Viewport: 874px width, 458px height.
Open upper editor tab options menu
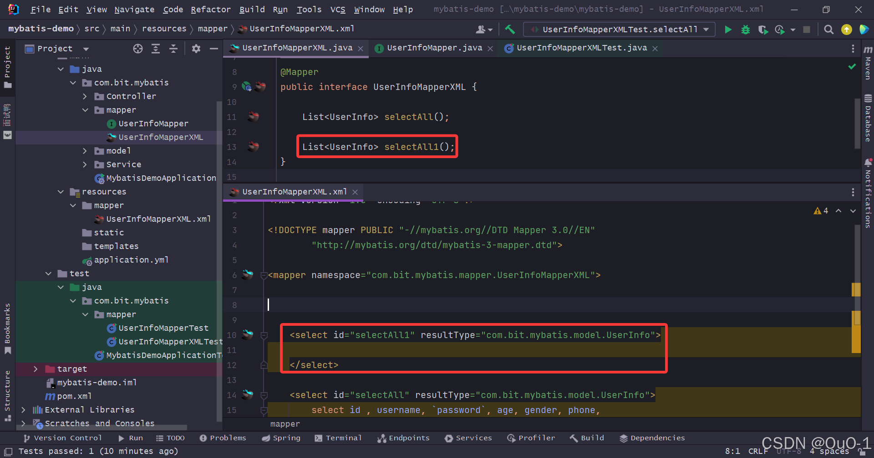853,49
